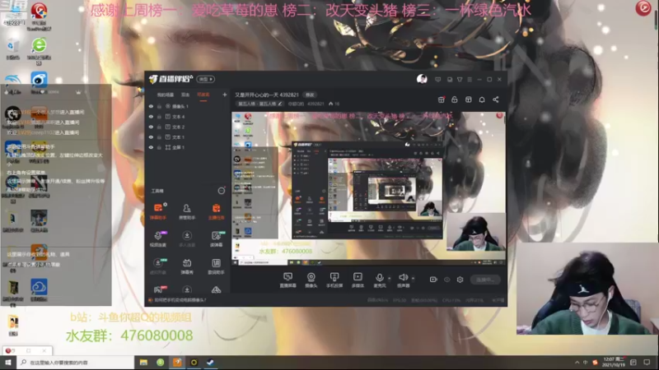Click the toolbox more options circle icon
The image size is (659, 370).
221,191
